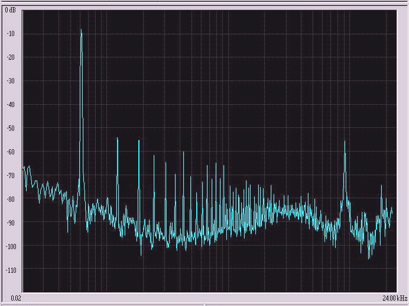
Task: Click the 0 dB axis label
Action: coord(10,10)
